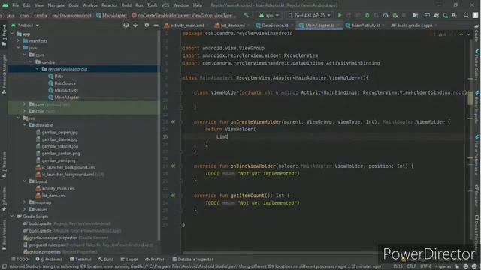Open the TODO tool window

pos(20,259)
